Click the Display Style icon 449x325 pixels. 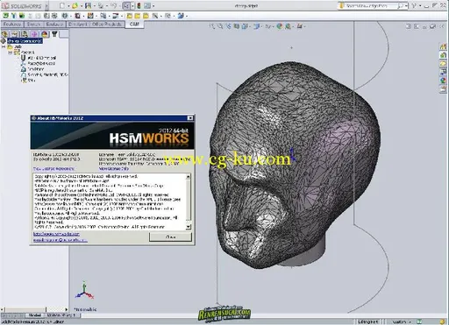click(x=256, y=26)
